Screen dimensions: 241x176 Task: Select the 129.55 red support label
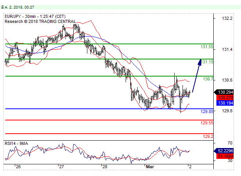207,123
